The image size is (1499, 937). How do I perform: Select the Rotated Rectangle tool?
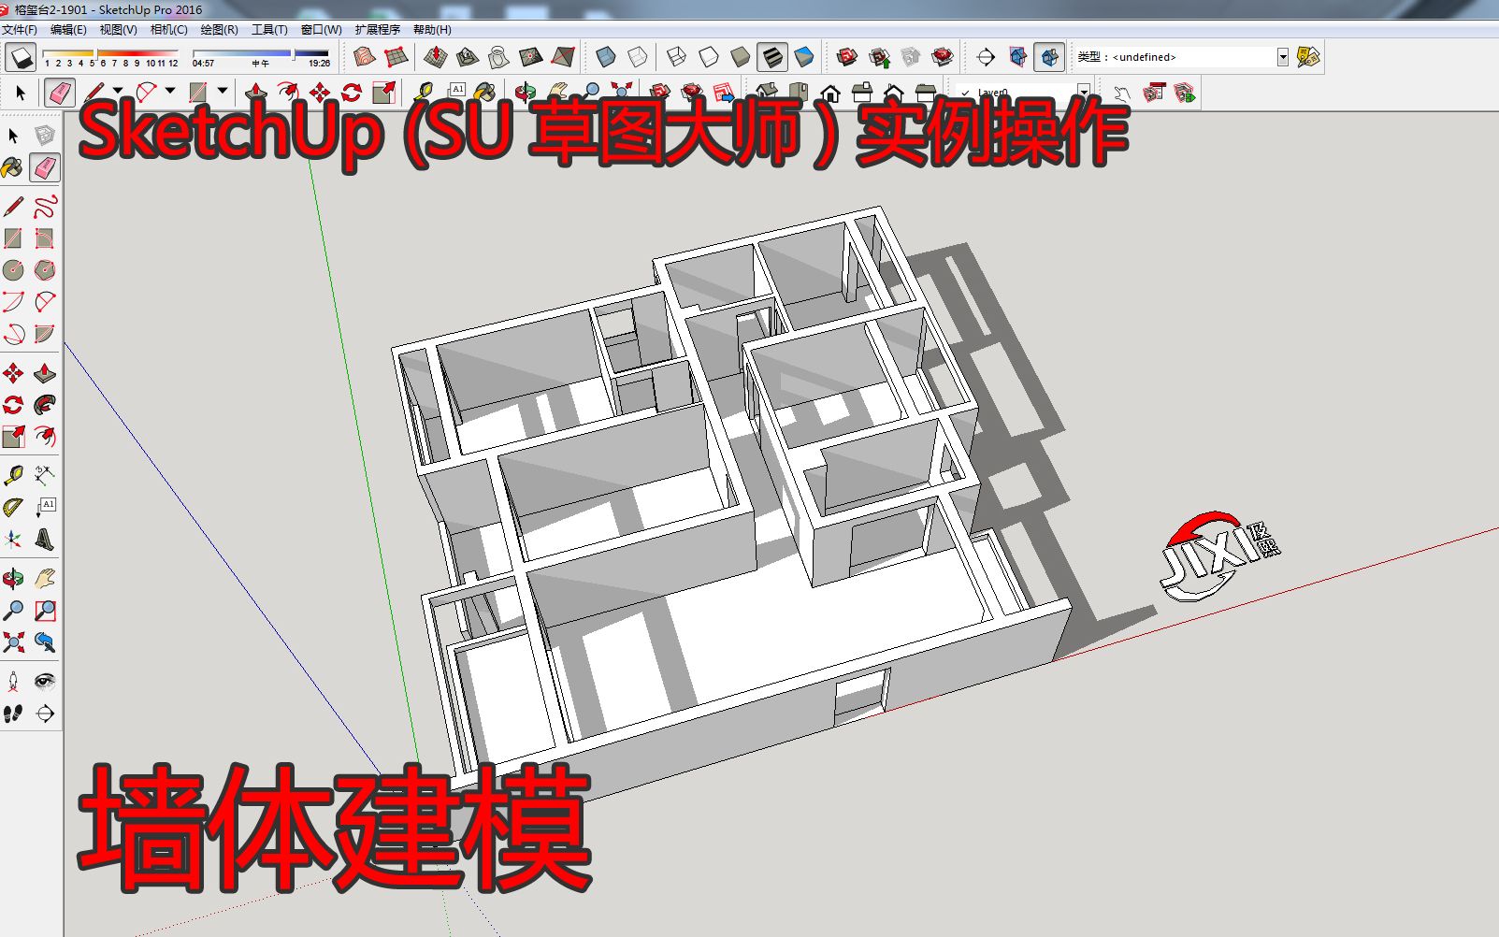click(x=44, y=238)
